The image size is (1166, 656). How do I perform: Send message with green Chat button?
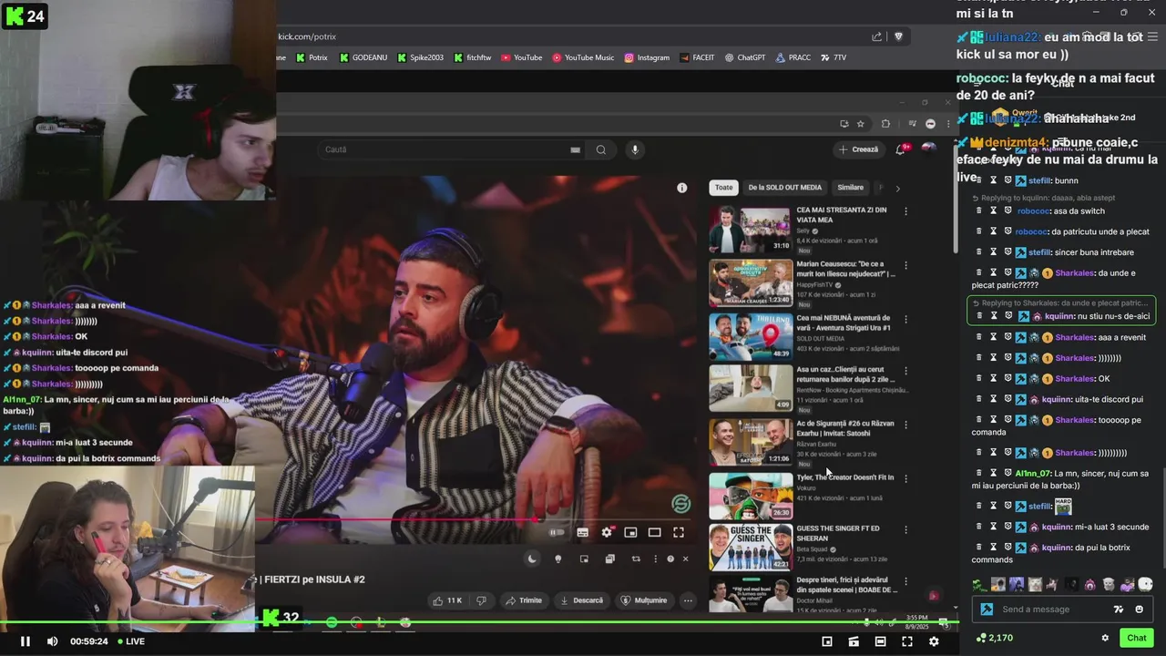(x=1137, y=638)
